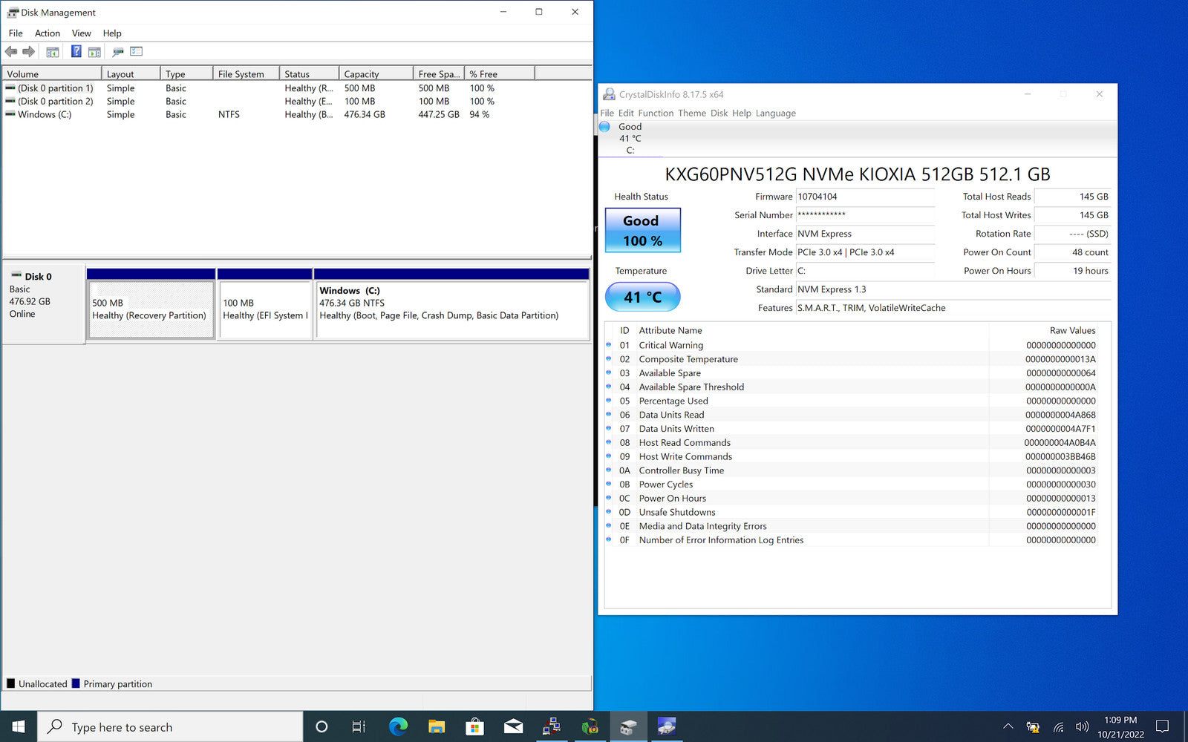Screen dimensions: 1188x742
Task: Select the Unsafe Shutdowns attribute row
Action: coord(852,512)
